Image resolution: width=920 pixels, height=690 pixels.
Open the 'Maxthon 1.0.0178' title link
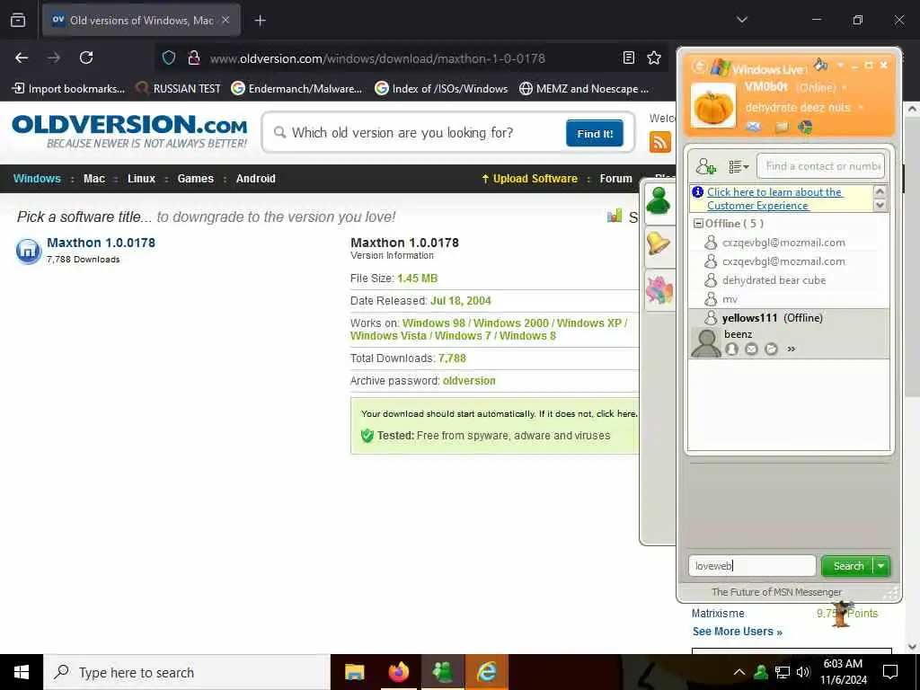tap(101, 243)
